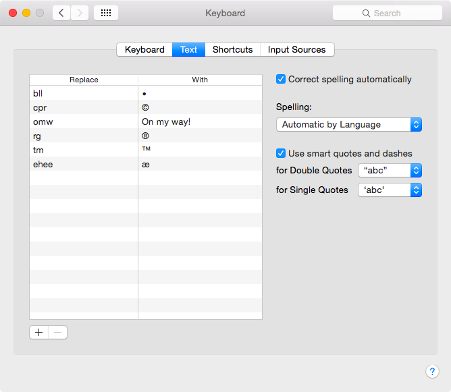Open the Spelling language dropdown

(x=349, y=124)
